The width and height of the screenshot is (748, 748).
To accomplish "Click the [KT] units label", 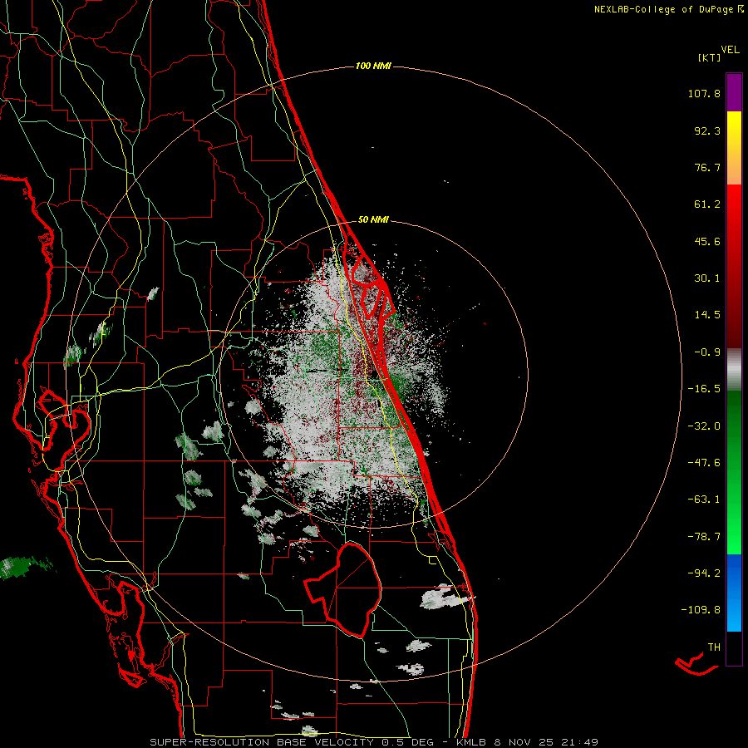I will pos(709,57).
